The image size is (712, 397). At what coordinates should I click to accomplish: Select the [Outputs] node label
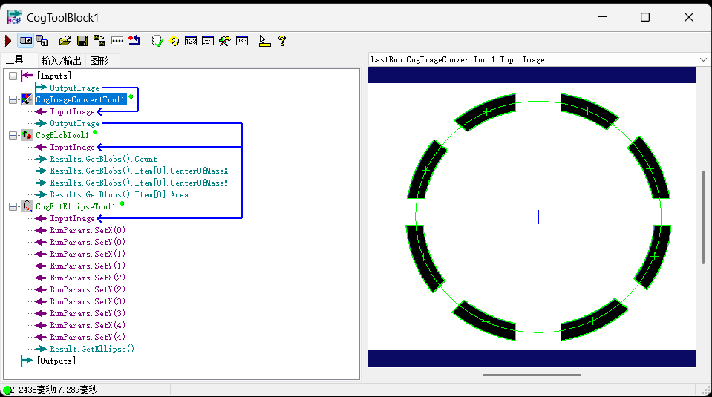56,361
